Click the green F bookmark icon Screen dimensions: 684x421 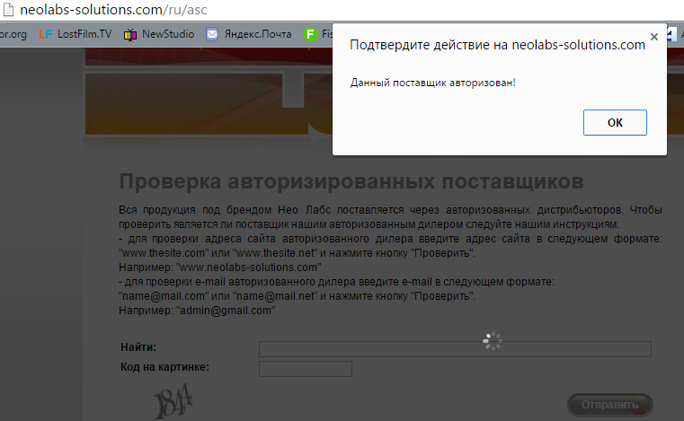(312, 35)
